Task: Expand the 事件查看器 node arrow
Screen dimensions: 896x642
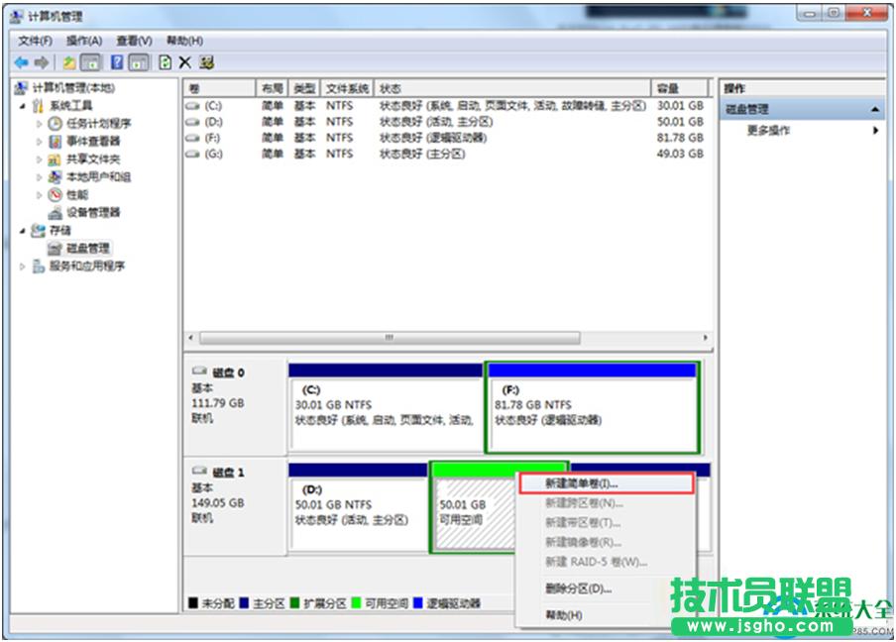Action: coord(39,142)
